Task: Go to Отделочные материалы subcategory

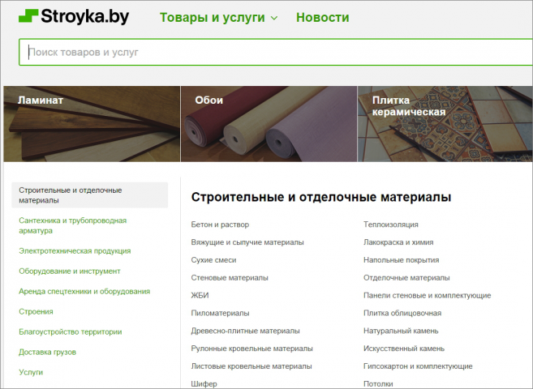Action: [x=406, y=278]
